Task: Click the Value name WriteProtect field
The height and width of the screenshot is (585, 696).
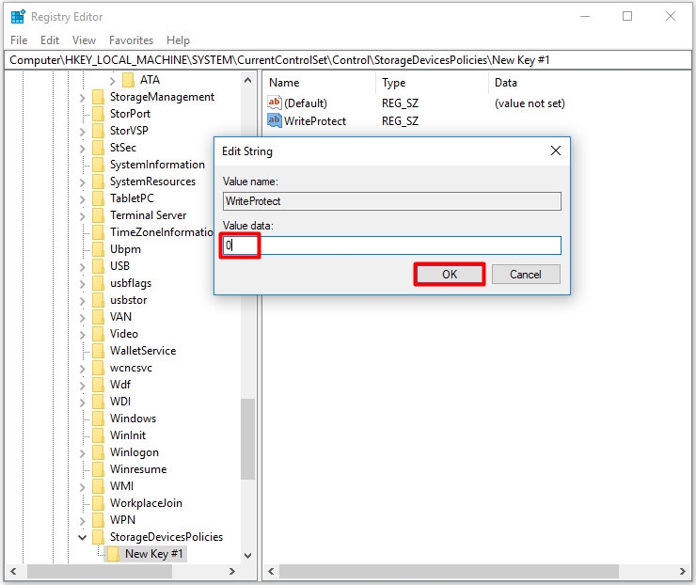Action: (x=391, y=201)
